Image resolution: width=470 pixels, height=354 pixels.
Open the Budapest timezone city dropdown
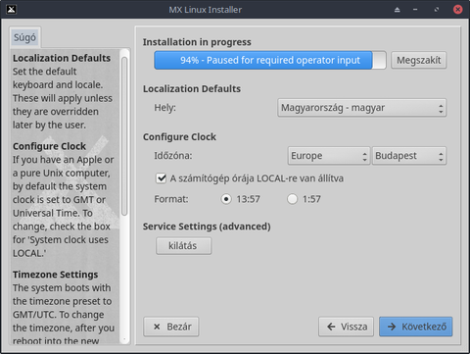pos(409,156)
